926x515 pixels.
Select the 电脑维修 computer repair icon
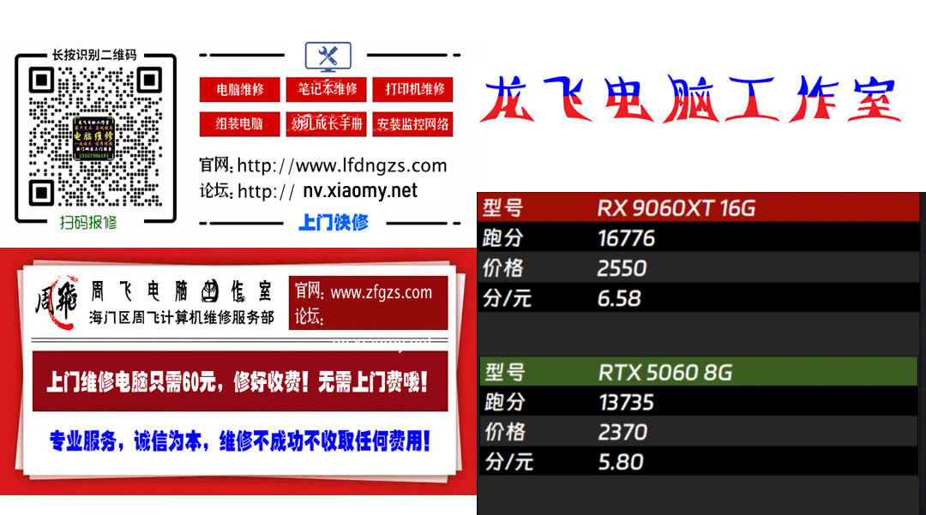[238, 90]
